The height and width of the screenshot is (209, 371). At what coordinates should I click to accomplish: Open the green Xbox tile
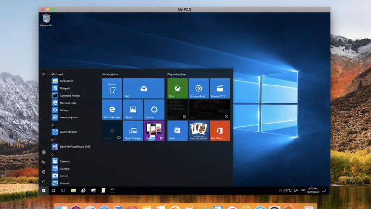tap(178, 88)
